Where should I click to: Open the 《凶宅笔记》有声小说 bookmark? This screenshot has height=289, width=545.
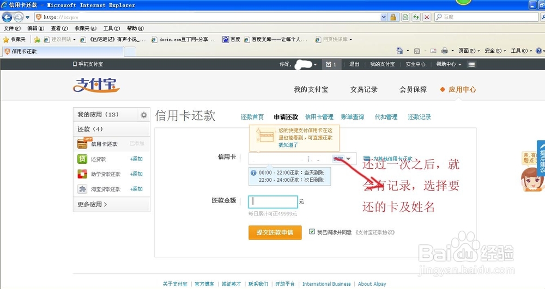point(113,40)
